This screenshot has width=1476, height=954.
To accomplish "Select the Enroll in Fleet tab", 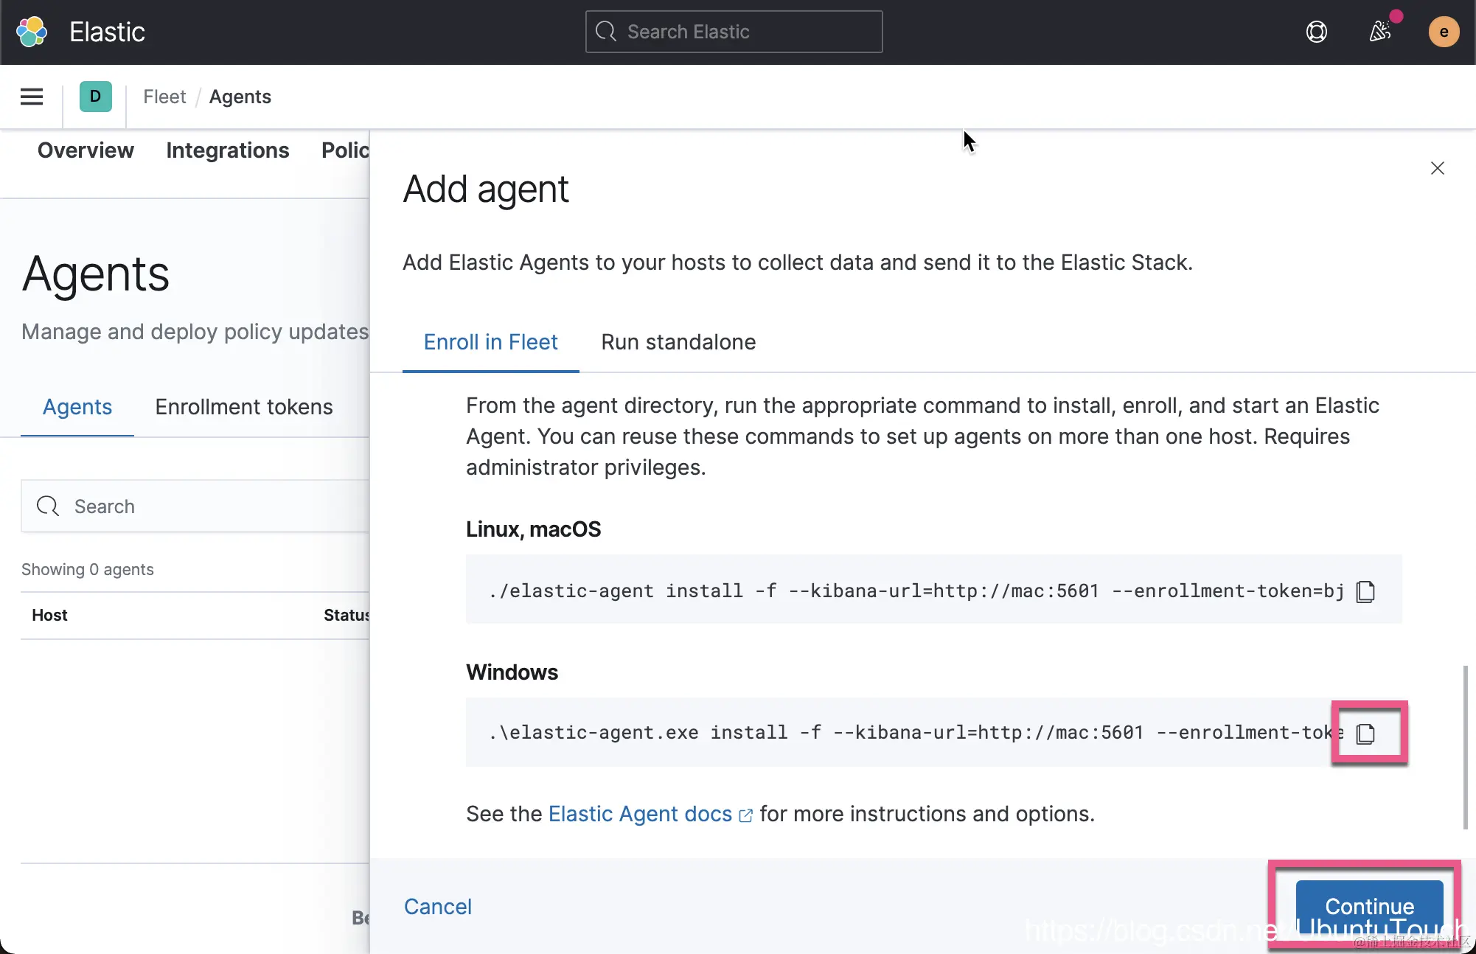I will point(490,342).
